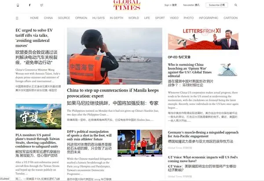264x181 pixels.
Task: Open Chinese headline '民进党对体育的政治操弄'
Action: pyautogui.click(x=89, y=148)
